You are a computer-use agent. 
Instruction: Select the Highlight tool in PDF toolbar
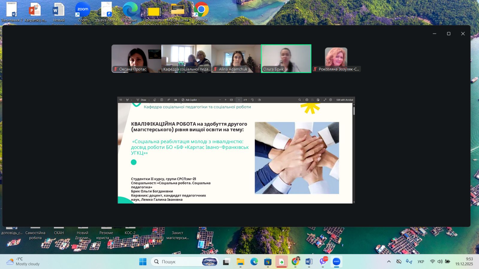click(x=128, y=100)
